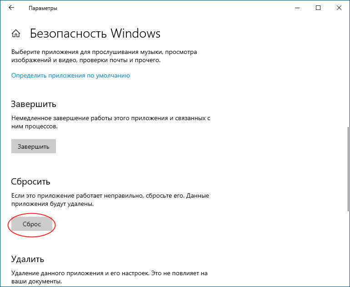Maximize the Параметры window
The height and width of the screenshot is (287, 350).
318,8
